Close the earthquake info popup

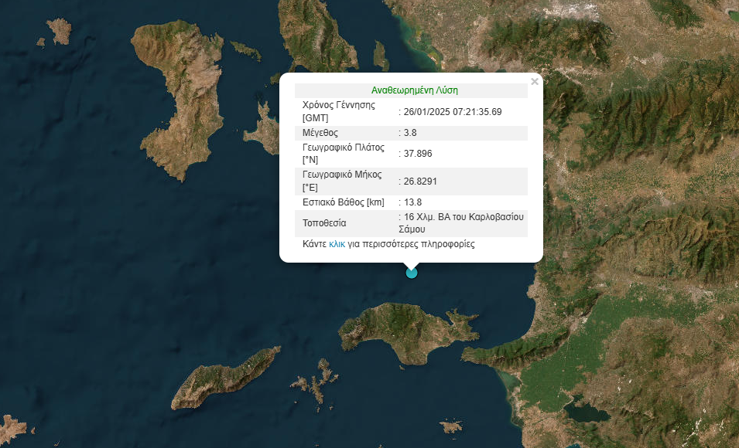pyautogui.click(x=534, y=82)
